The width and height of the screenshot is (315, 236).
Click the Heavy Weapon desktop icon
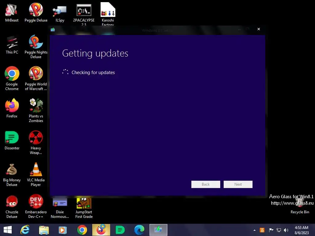tap(36, 143)
